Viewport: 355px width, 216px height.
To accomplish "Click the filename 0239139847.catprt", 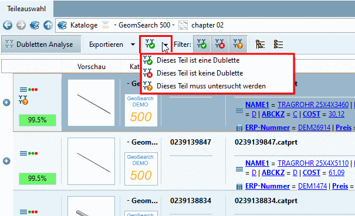I will 266,142.
